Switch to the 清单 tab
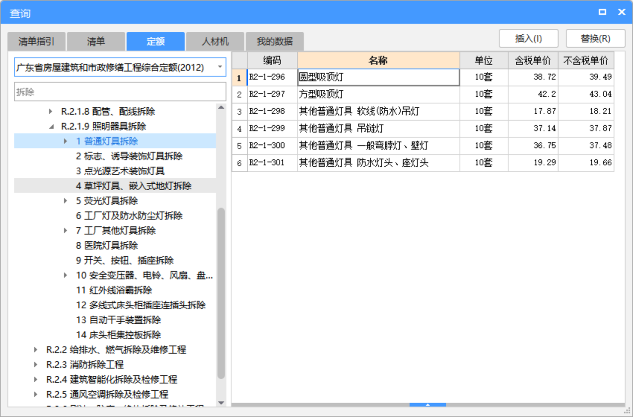633x417 pixels. [96, 42]
